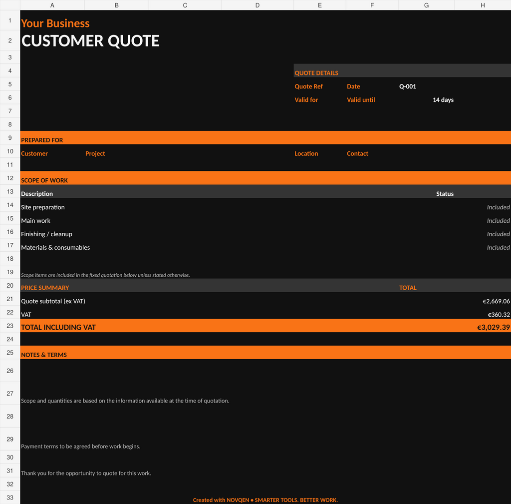This screenshot has width=511, height=504.
Task: Click the 'Project' label cell
Action: (95, 154)
